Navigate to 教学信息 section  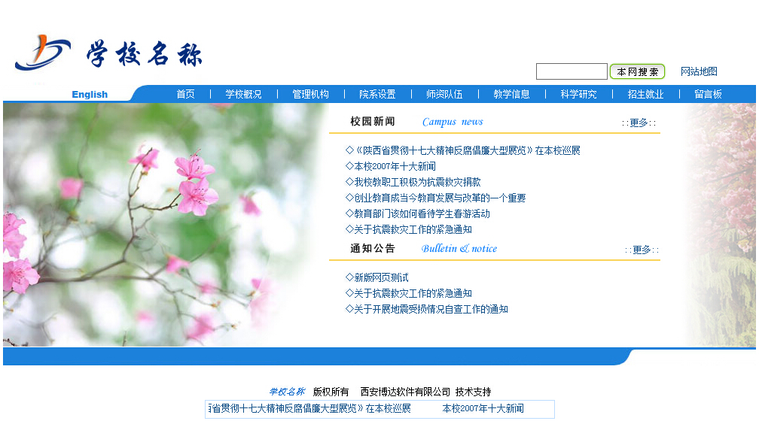(x=511, y=94)
